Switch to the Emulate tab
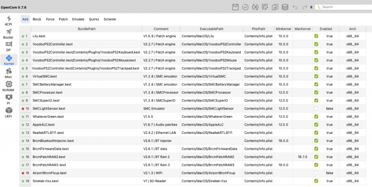Screen dimensions: 372x187 pos(78,19)
